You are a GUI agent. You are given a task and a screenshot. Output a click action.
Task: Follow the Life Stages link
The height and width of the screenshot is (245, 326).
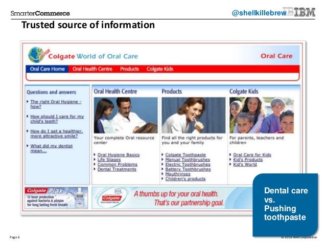click(x=109, y=160)
